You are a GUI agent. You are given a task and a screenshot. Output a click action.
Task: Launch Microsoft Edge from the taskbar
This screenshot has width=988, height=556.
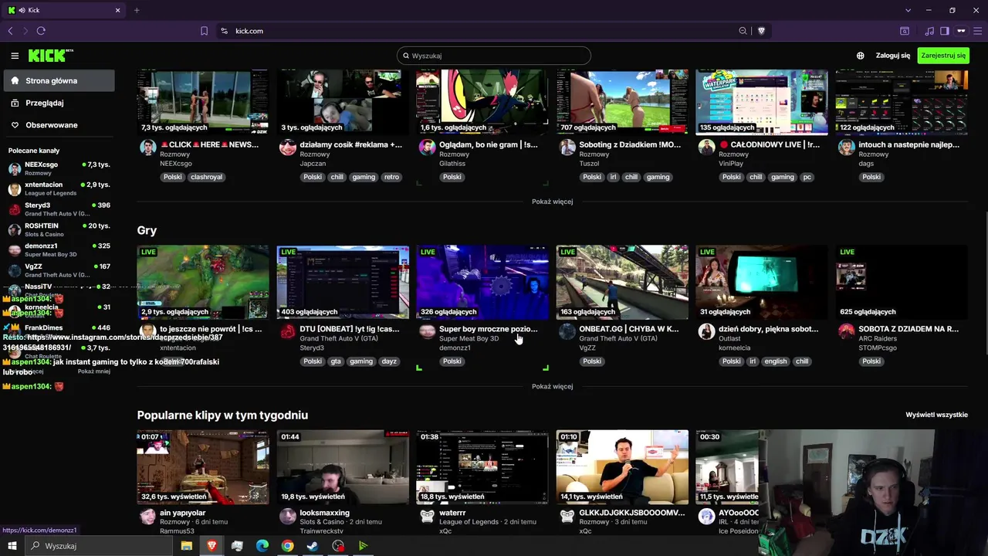tap(262, 546)
